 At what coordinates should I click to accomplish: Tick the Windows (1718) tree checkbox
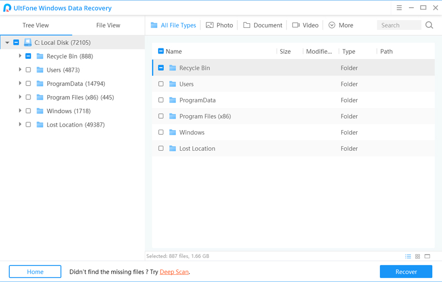pyautogui.click(x=28, y=111)
